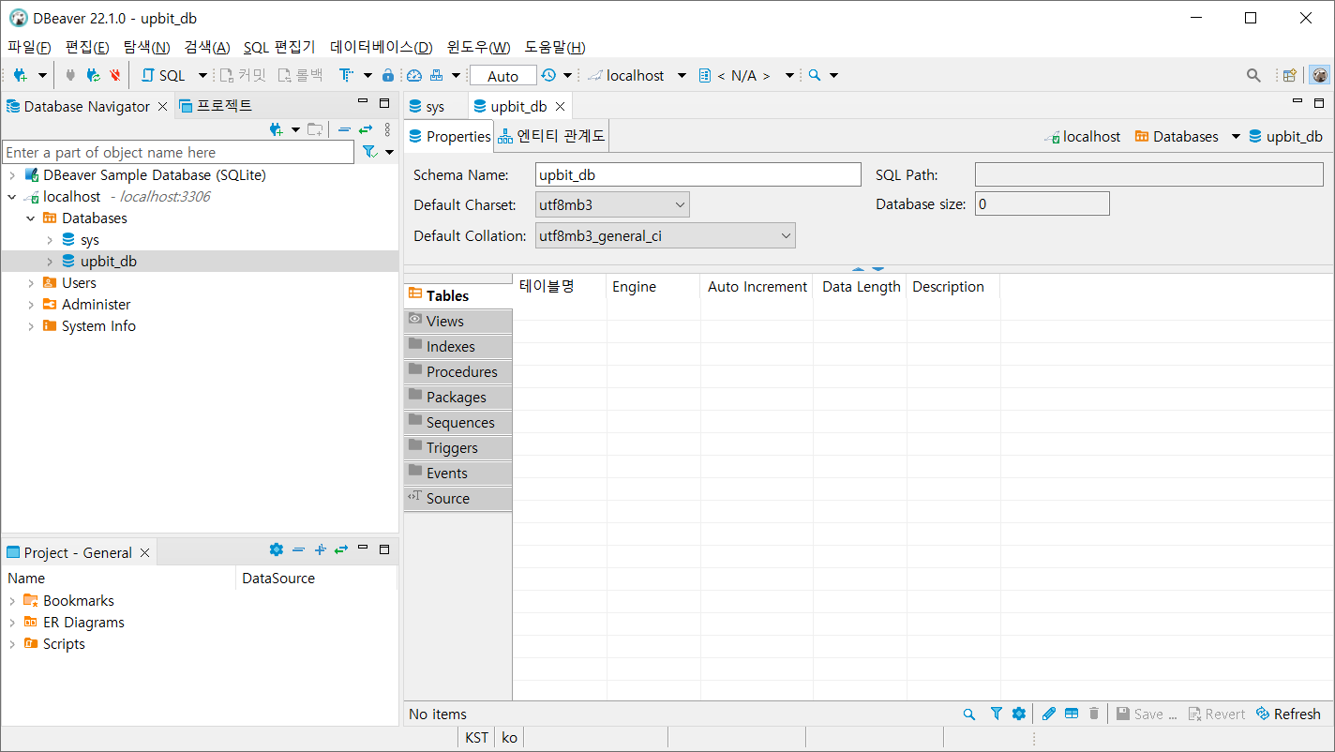The image size is (1335, 752).
Task: Click the create new table icon at bottom
Action: [1072, 714]
